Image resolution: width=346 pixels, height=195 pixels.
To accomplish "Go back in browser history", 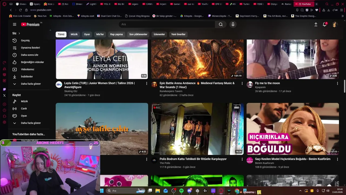I will pos(11,10).
